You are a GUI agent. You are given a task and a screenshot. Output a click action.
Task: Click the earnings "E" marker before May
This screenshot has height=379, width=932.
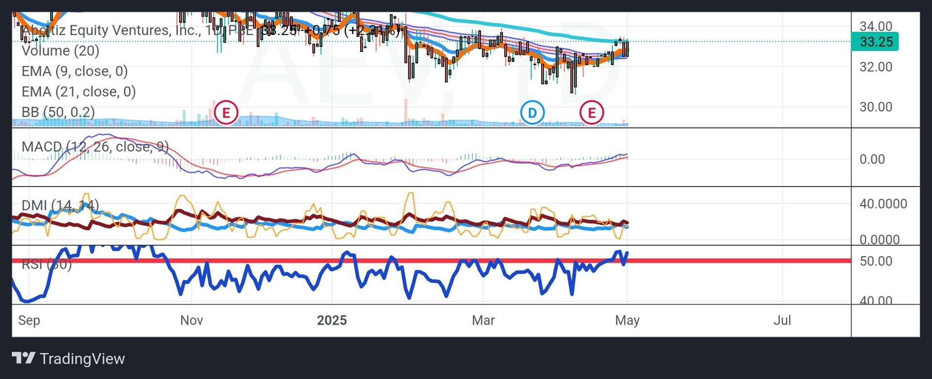[x=591, y=112]
